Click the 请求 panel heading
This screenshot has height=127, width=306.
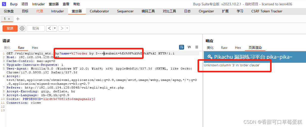(6, 41)
